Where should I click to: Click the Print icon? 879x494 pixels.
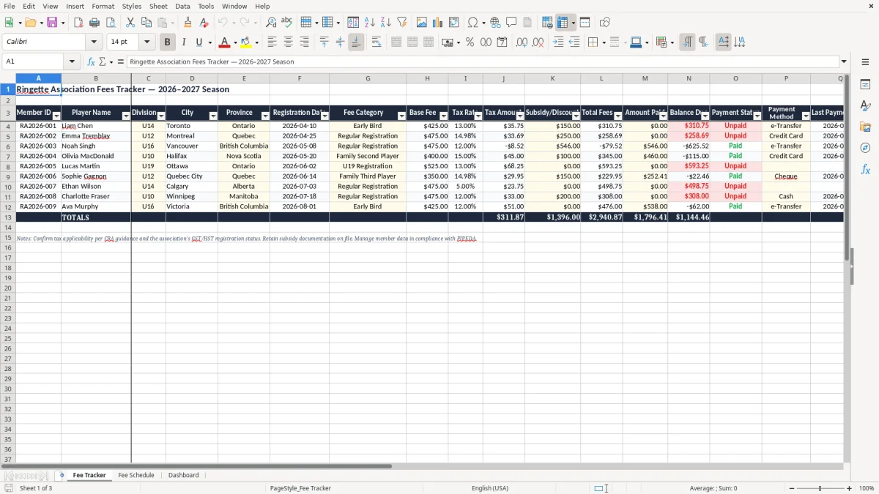click(x=94, y=23)
